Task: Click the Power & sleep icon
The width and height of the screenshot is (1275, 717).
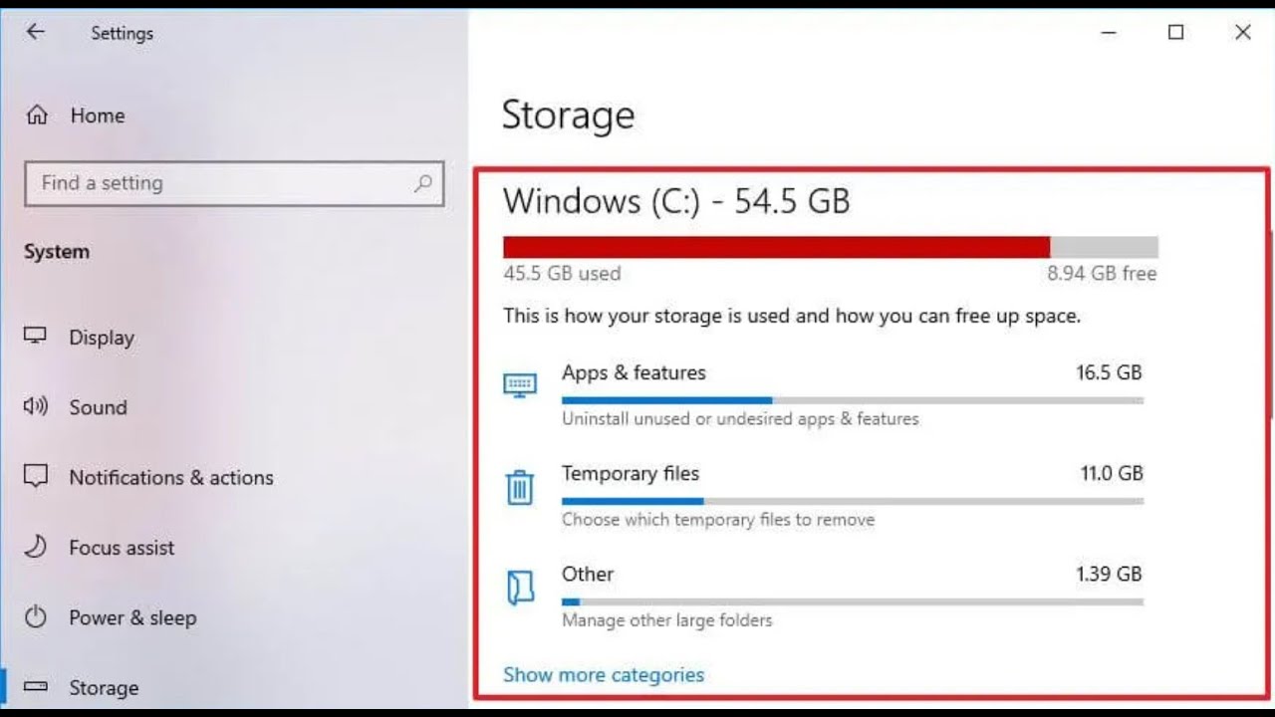Action: [36, 617]
